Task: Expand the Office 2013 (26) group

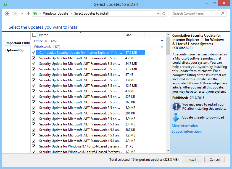Action: (162, 41)
